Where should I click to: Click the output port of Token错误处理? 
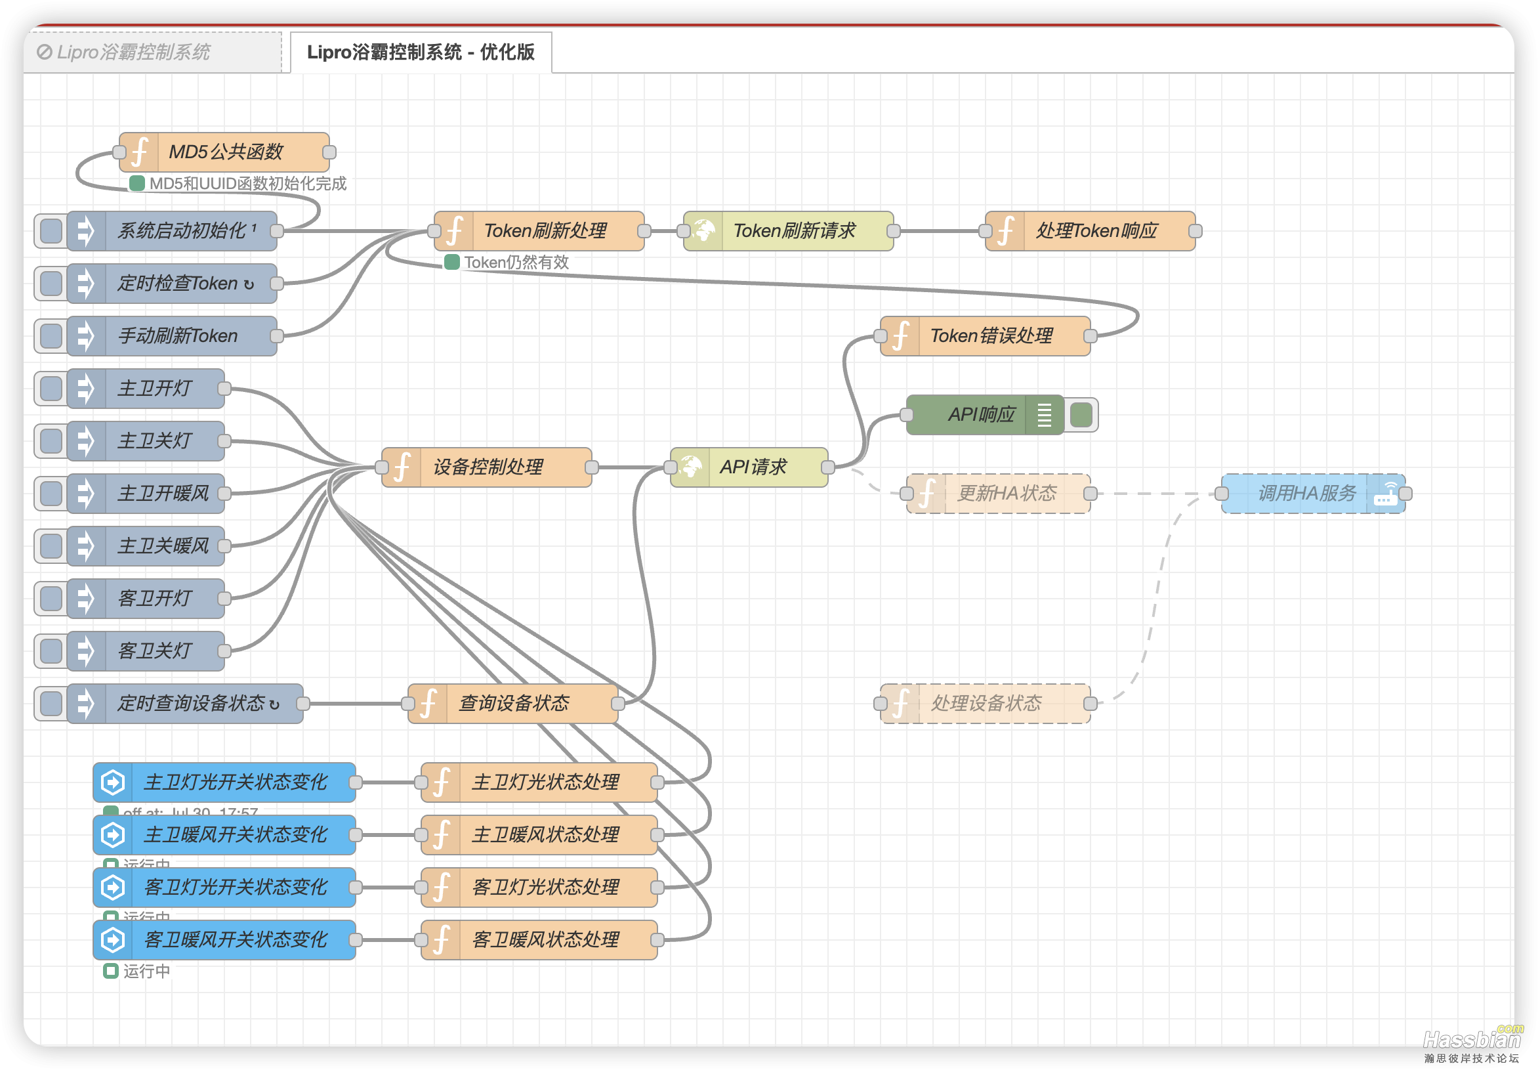1091,335
